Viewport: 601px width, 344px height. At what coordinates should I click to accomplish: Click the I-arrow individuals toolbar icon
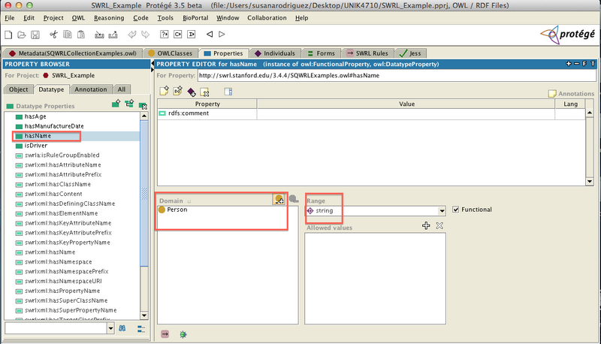coord(192,35)
